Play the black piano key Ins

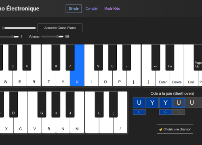tap(170, 58)
